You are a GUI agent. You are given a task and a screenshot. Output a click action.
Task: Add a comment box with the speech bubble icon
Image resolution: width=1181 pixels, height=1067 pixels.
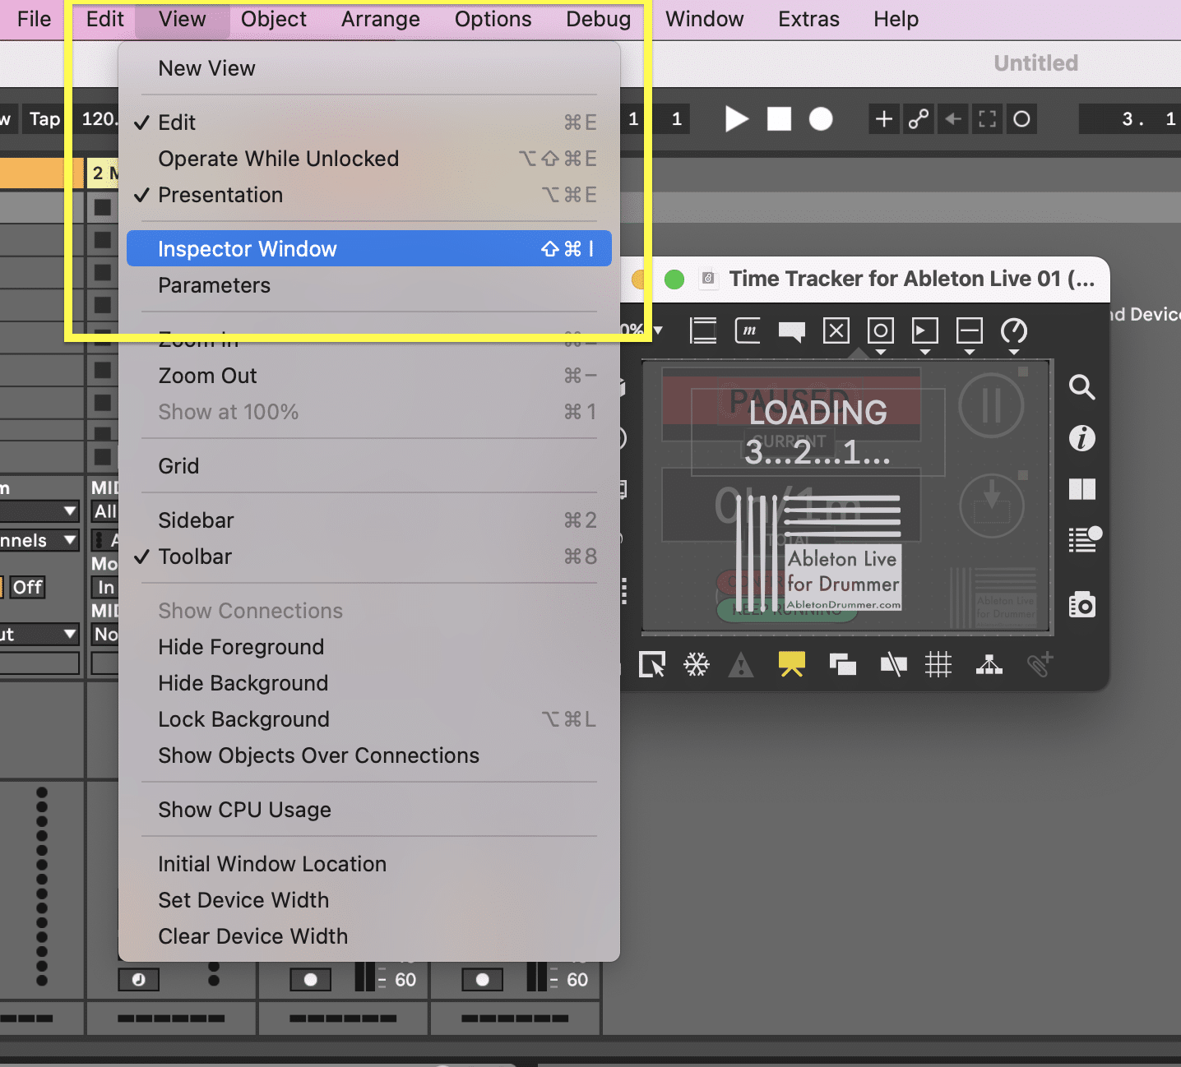pos(791,331)
